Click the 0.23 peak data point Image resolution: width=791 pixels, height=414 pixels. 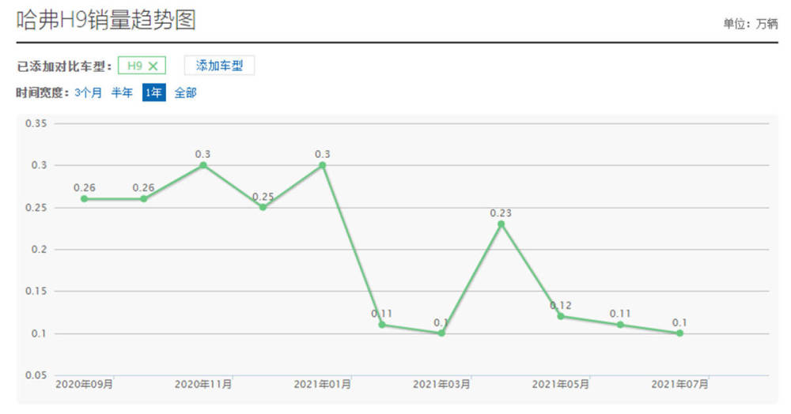(x=501, y=224)
